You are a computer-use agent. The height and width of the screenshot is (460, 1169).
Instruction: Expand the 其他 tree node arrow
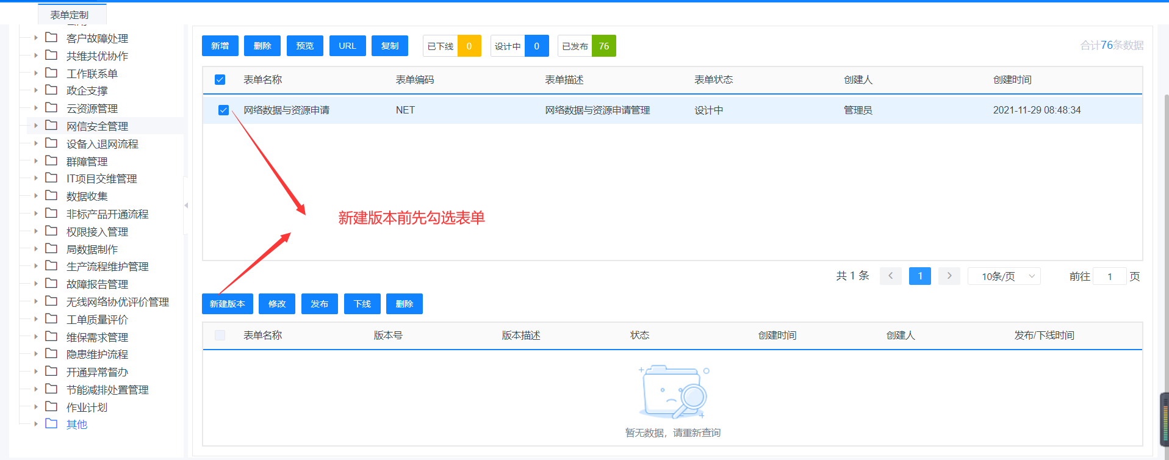pyautogui.click(x=36, y=424)
